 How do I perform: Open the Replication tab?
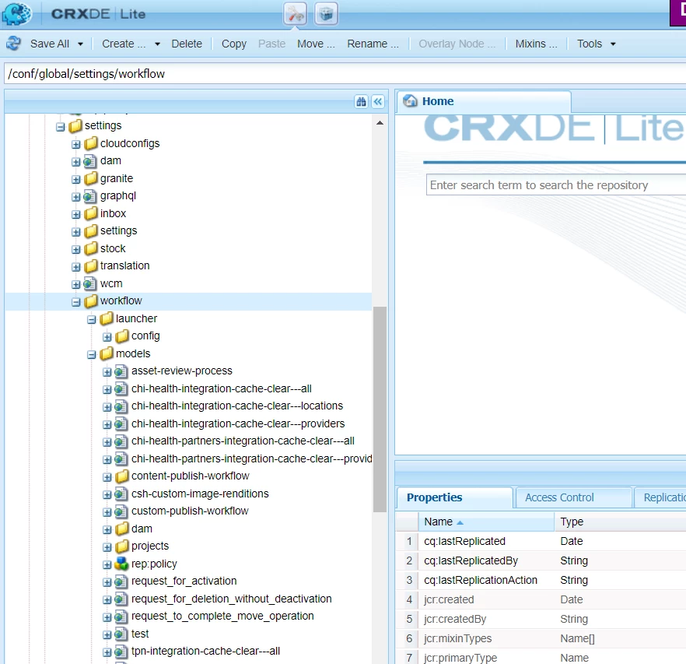tap(660, 497)
